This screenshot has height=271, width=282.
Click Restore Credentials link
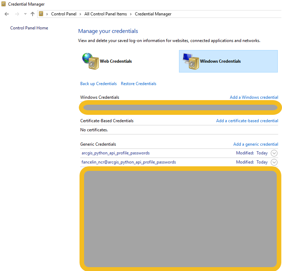tap(138, 84)
